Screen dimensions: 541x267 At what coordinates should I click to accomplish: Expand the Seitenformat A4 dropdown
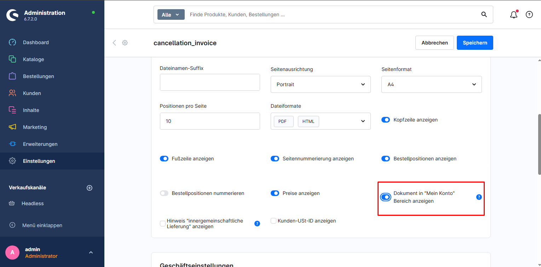pos(431,84)
